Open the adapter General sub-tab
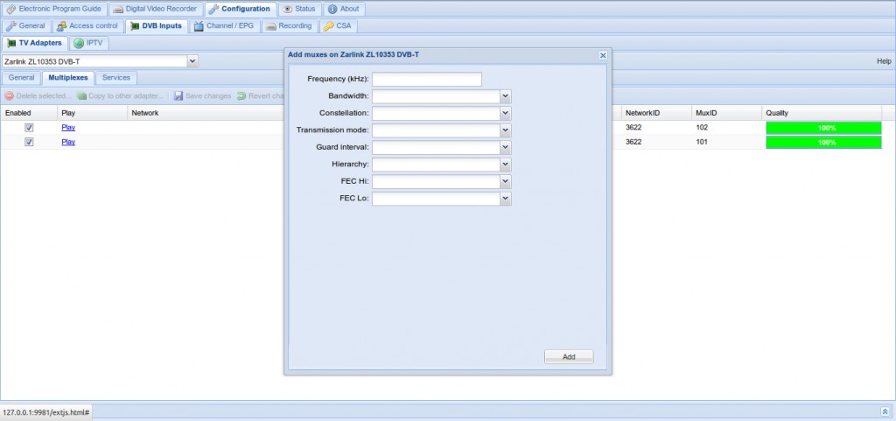Viewport: 896px width, 421px height. (x=21, y=78)
